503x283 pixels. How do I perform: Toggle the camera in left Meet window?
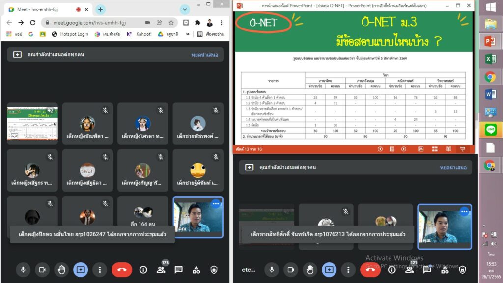[x=42, y=269]
